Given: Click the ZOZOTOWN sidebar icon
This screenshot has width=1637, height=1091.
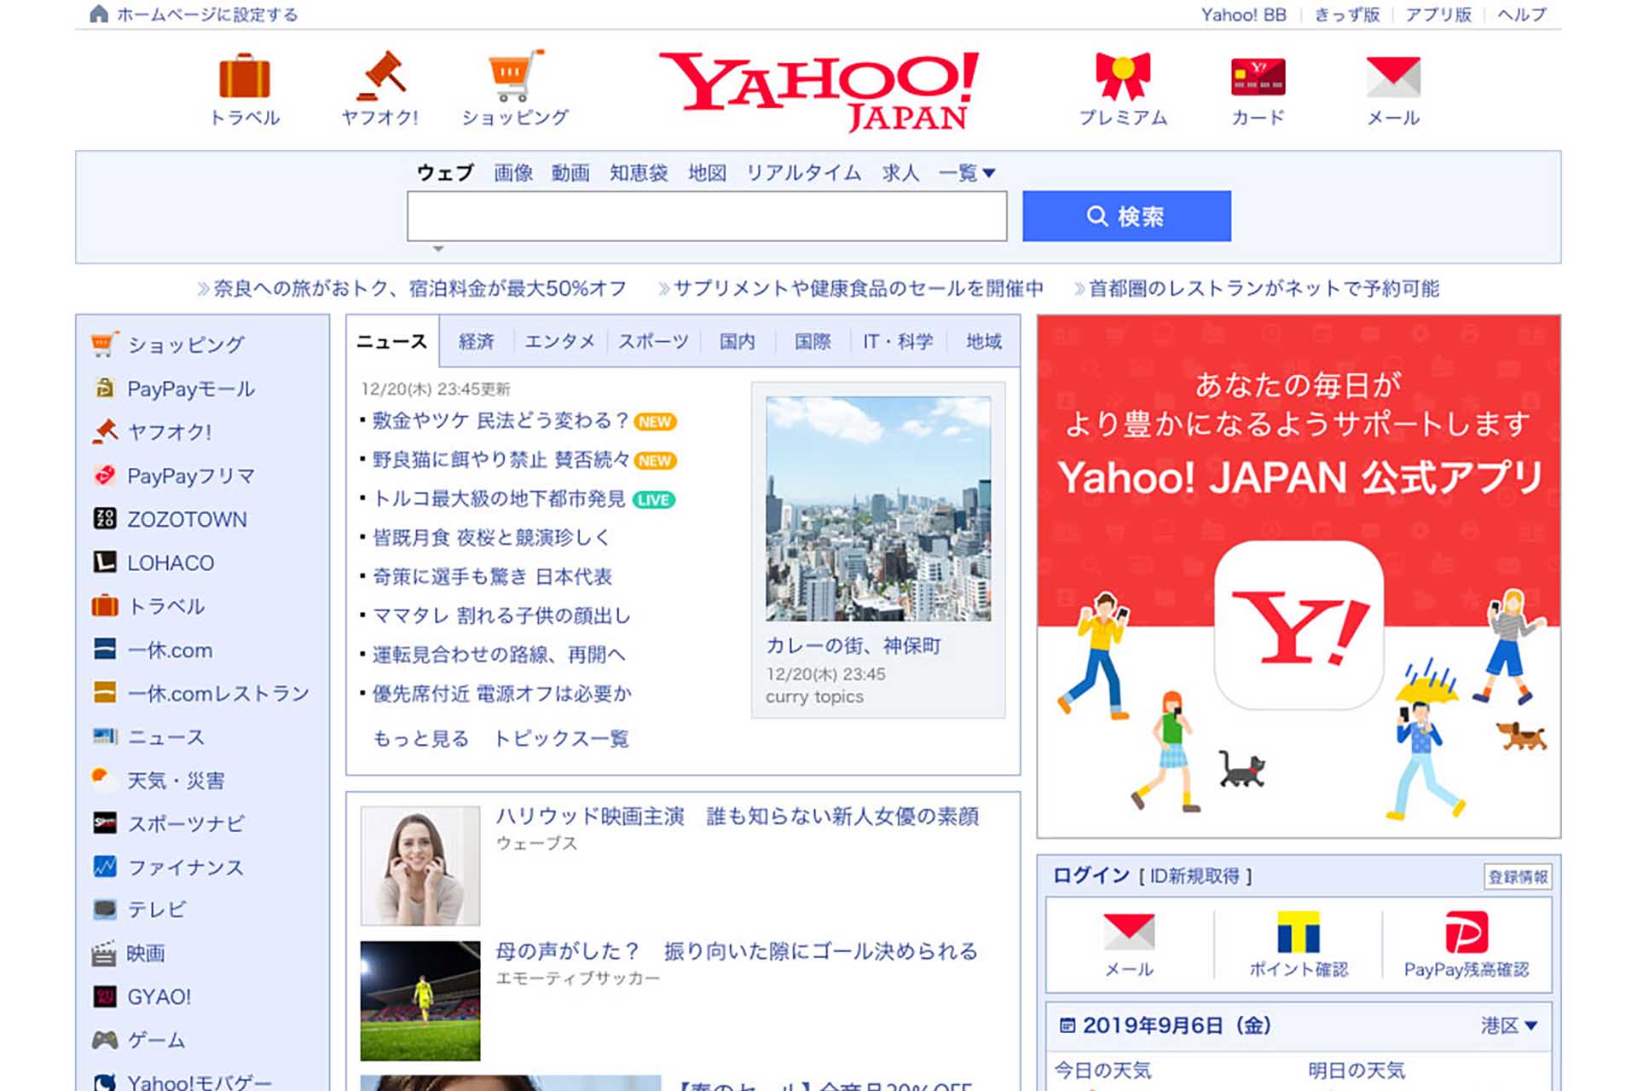Looking at the screenshot, I should [x=105, y=518].
